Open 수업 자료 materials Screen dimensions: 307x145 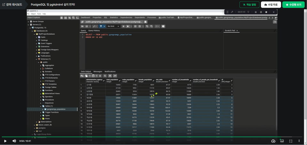pyautogui.click(x=271, y=4)
